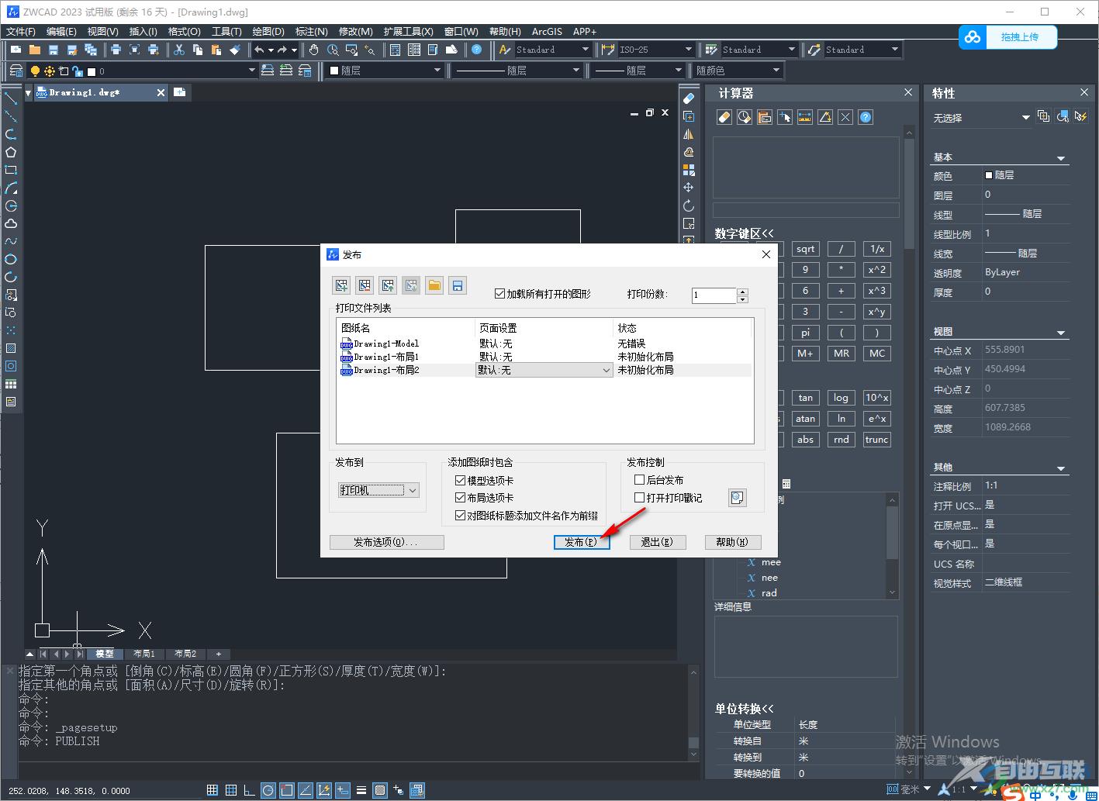Image resolution: width=1099 pixels, height=801 pixels.
Task: Collapse the 视图 section in Properties
Action: coord(1061,333)
